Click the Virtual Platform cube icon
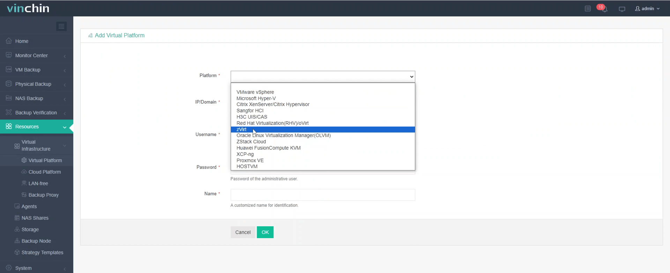This screenshot has height=273, width=670. [24, 160]
